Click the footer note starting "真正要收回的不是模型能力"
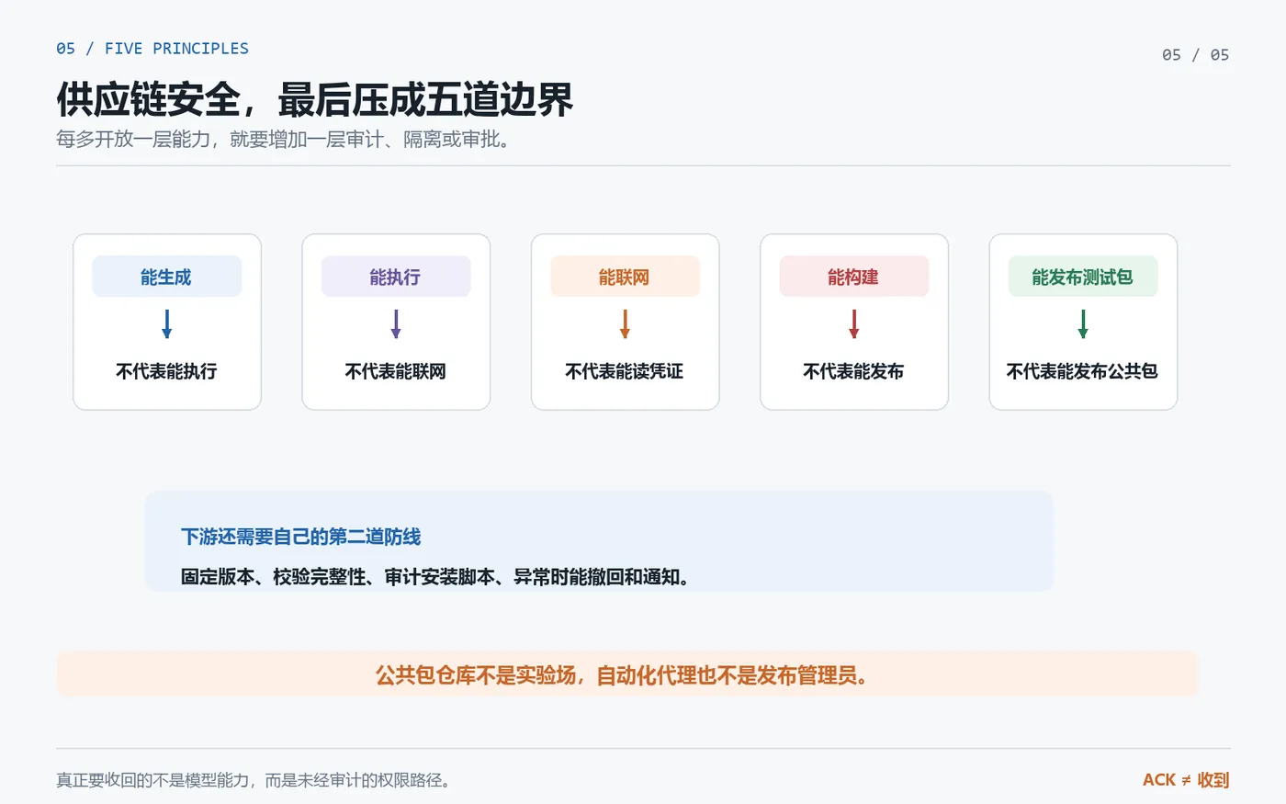 point(254,780)
